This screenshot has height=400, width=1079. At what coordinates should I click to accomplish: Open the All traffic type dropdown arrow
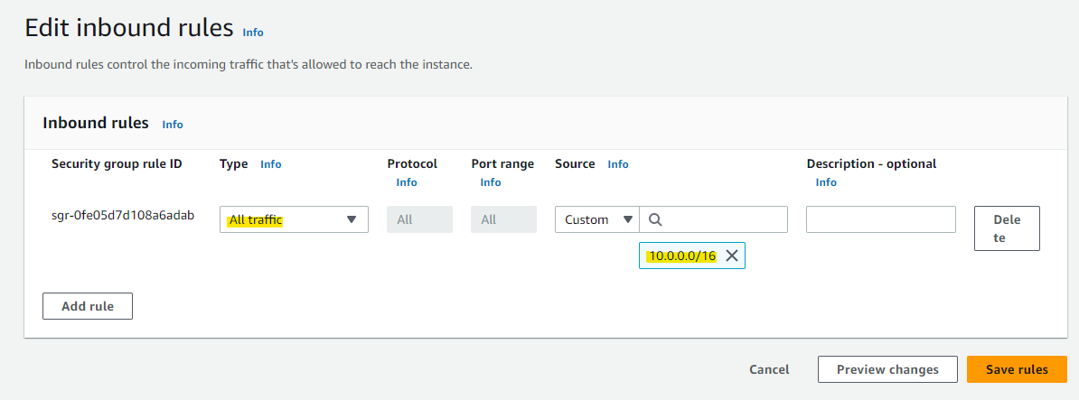(352, 219)
